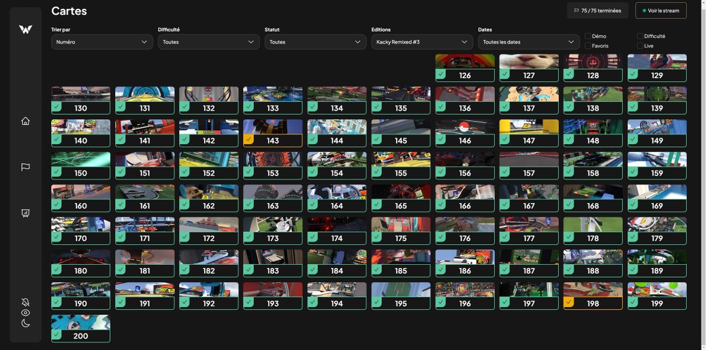Select the number 145 map label

click(x=401, y=141)
